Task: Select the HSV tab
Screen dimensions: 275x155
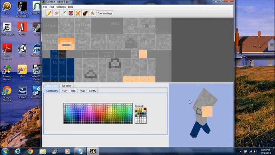Action: point(64,91)
